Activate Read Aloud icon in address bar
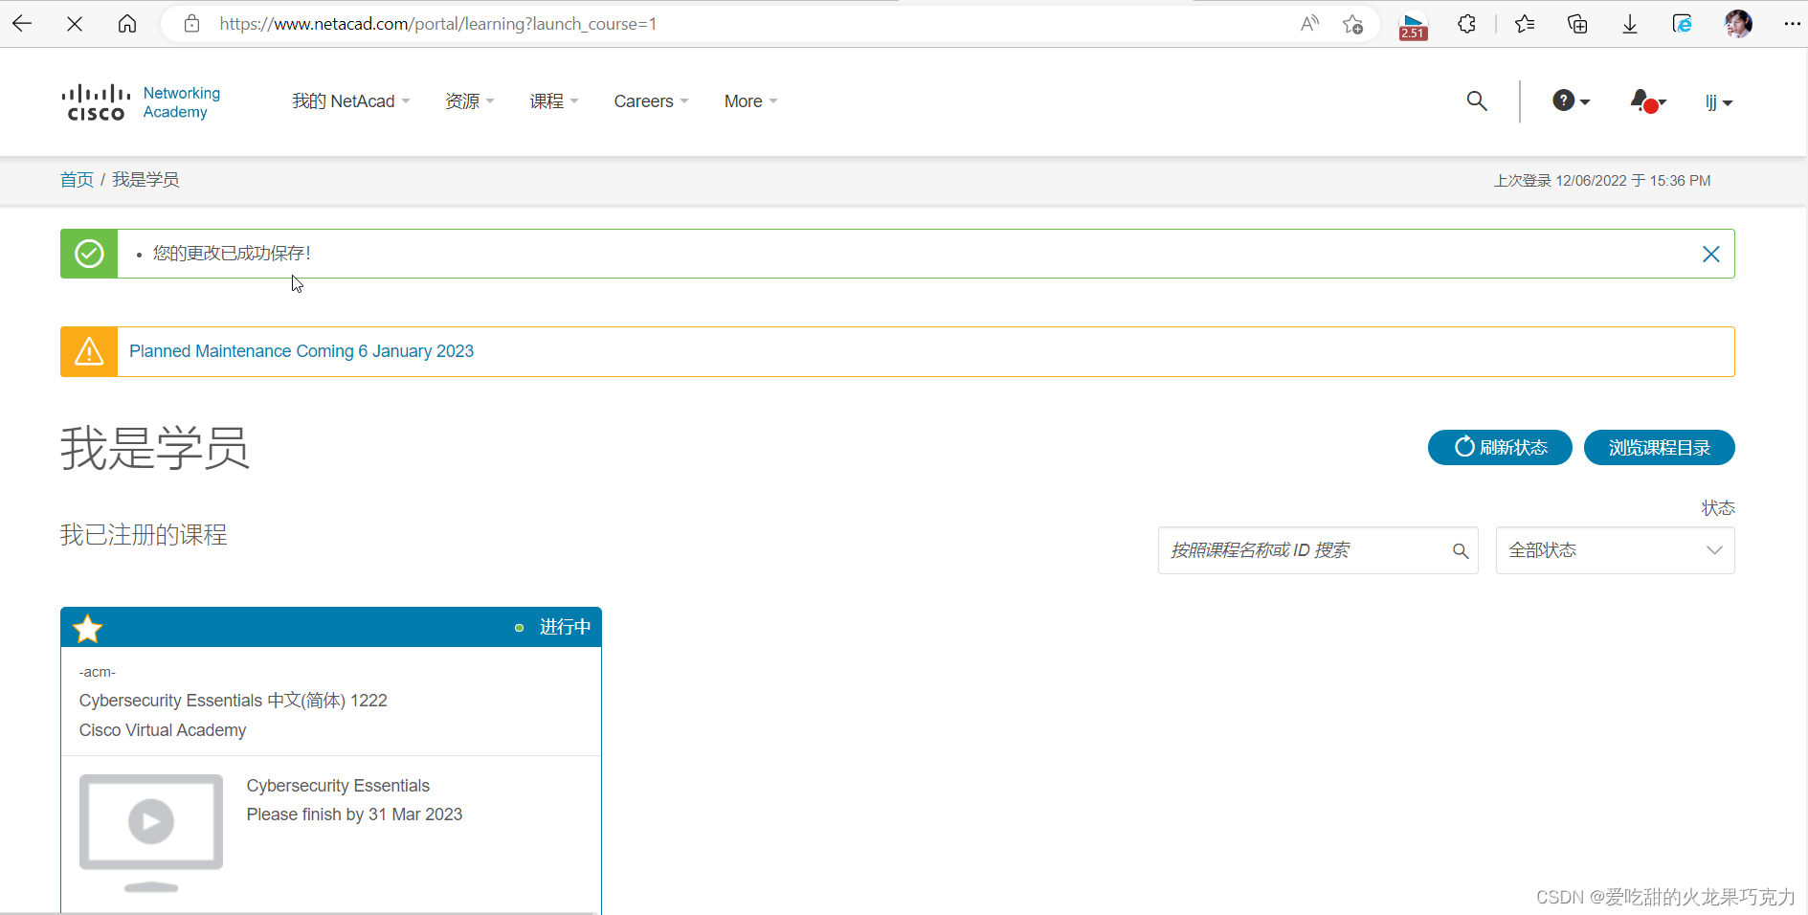 [1309, 24]
